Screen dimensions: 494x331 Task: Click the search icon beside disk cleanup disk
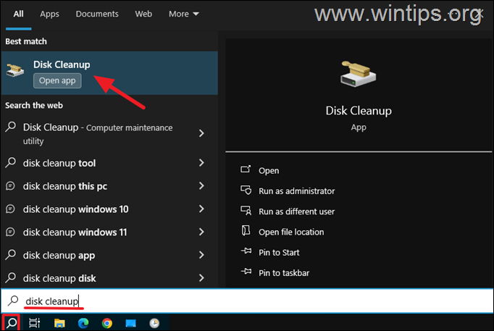(x=10, y=277)
